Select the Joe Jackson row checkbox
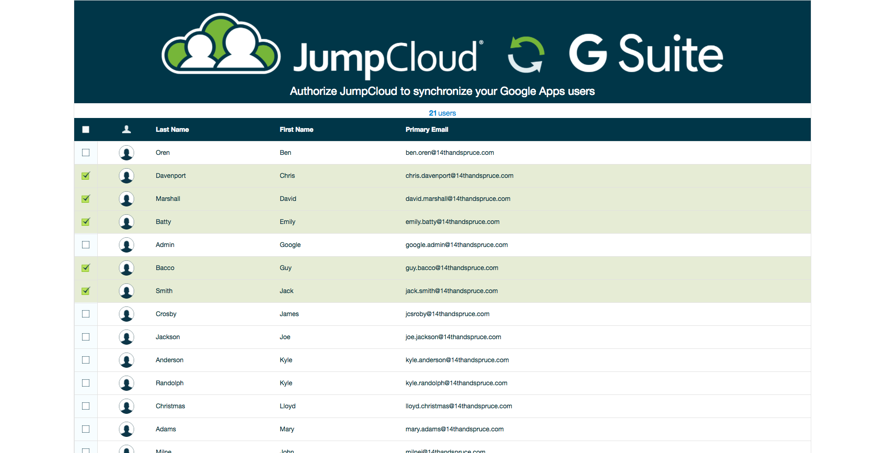The height and width of the screenshot is (453, 885). click(x=86, y=337)
